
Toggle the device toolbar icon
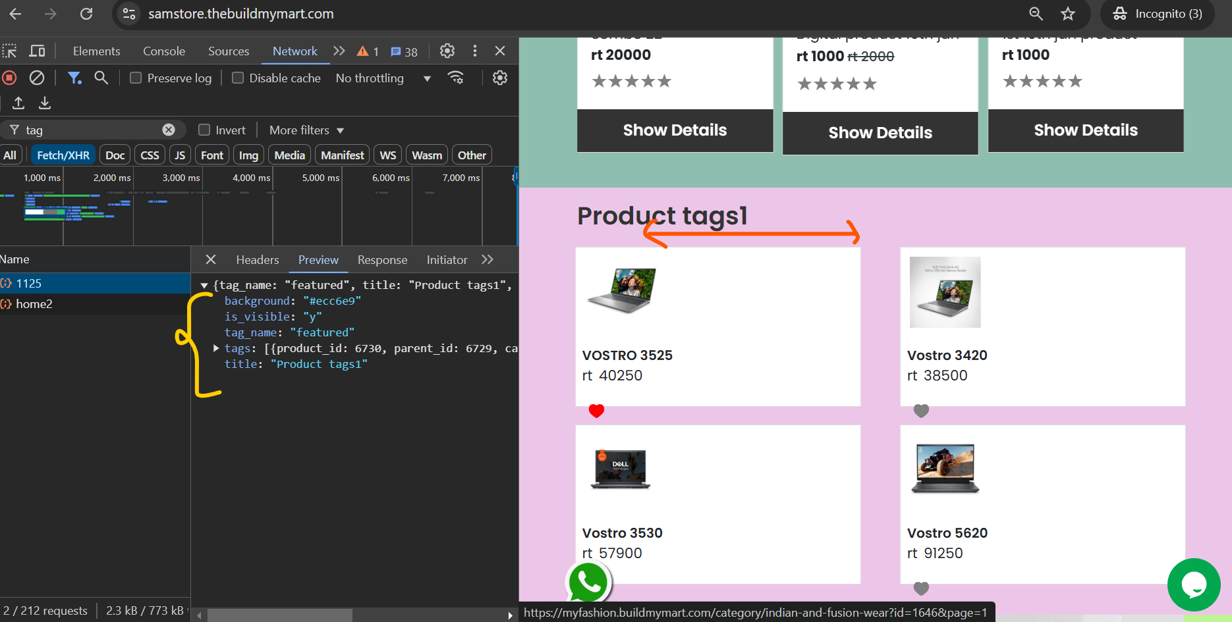[38, 51]
